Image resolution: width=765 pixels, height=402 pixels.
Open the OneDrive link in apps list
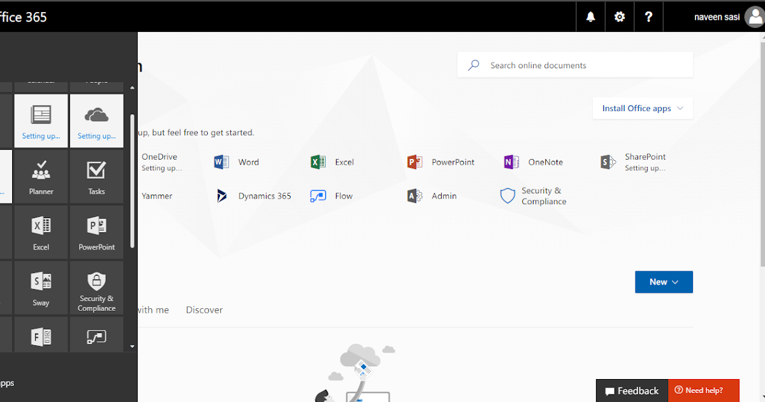(x=160, y=162)
